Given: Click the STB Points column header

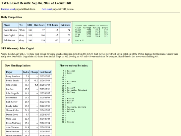Looking at the screenshot, I should 53,25.
